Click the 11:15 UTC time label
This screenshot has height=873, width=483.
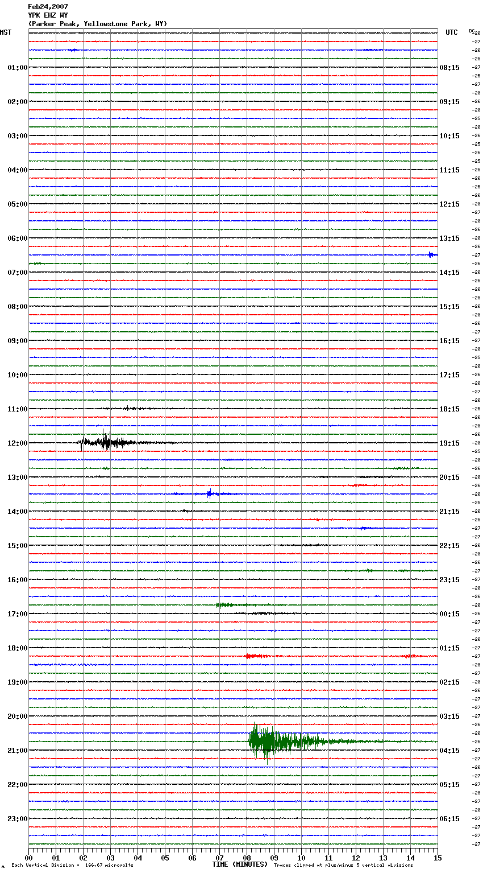pyautogui.click(x=449, y=170)
